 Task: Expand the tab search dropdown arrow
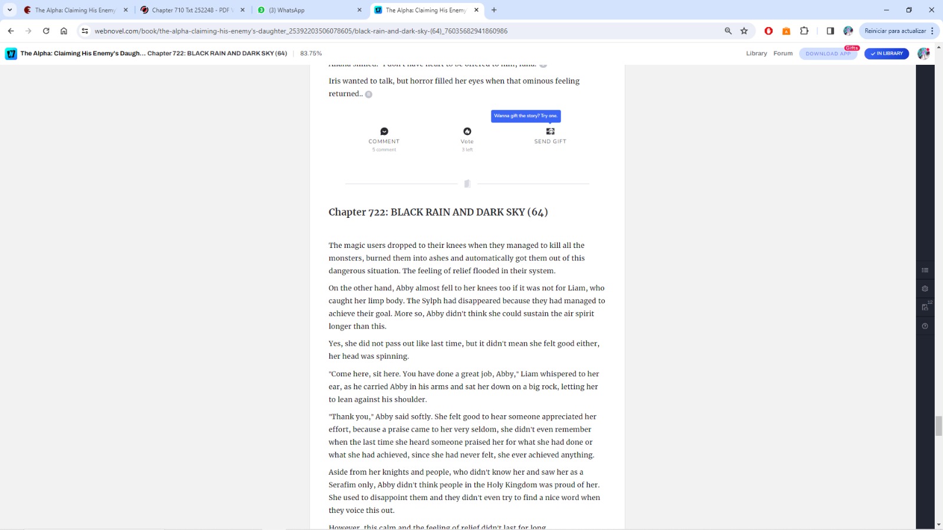tap(9, 10)
